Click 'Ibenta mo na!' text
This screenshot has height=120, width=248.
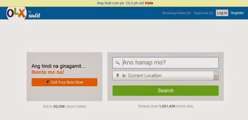click(x=48, y=72)
